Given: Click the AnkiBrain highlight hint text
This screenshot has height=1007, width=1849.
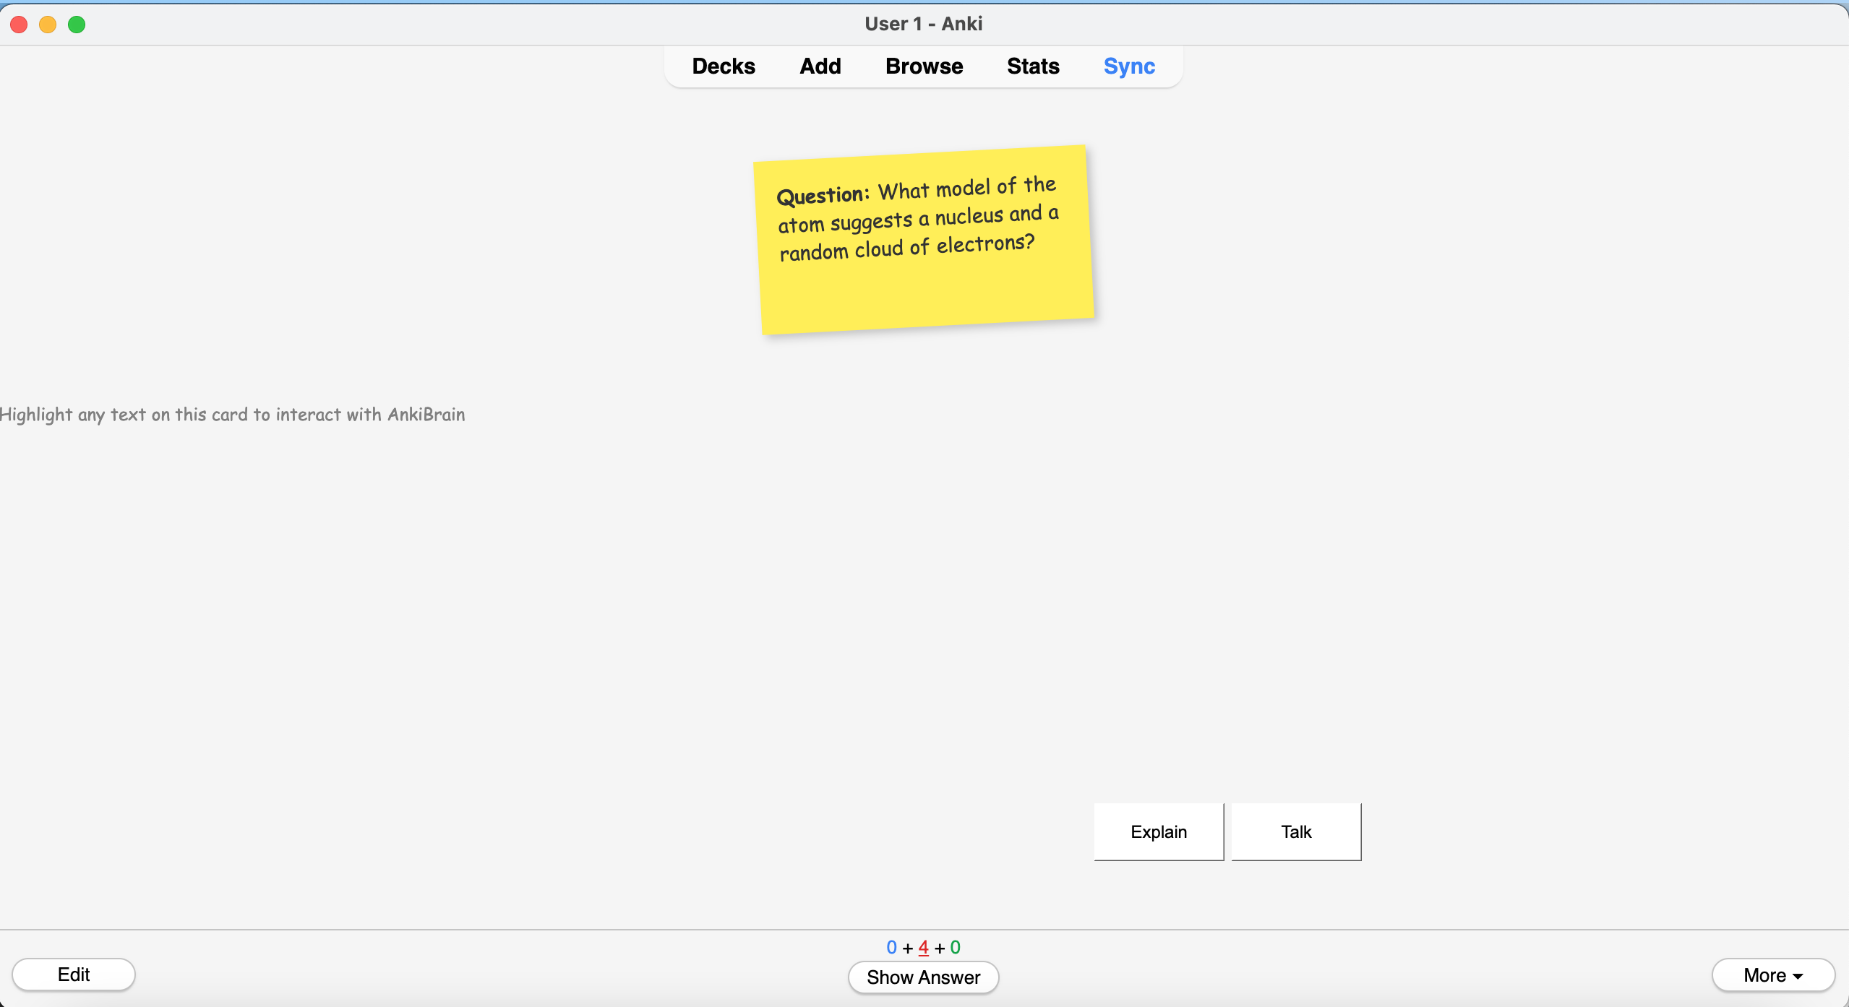Looking at the screenshot, I should point(233,415).
